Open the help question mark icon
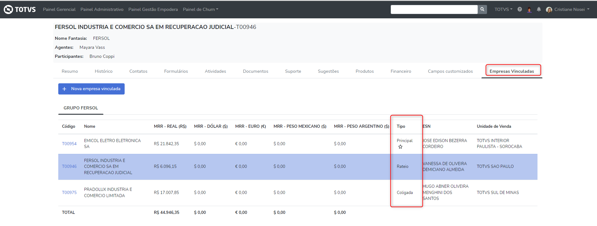The width and height of the screenshot is (597, 226). [520, 9]
